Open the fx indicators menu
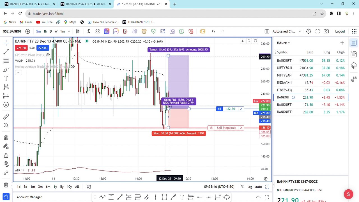This screenshot has width=359, height=202. click(89, 31)
